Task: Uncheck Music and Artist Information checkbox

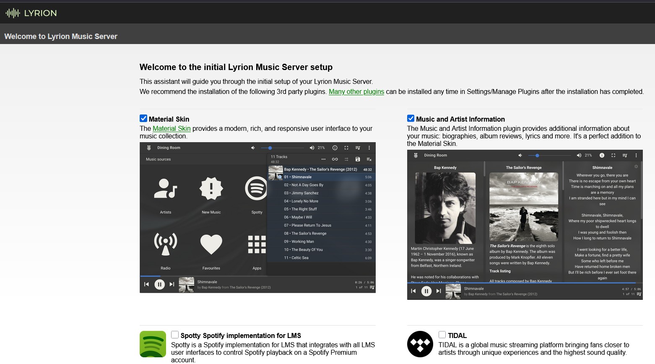Action: point(411,118)
